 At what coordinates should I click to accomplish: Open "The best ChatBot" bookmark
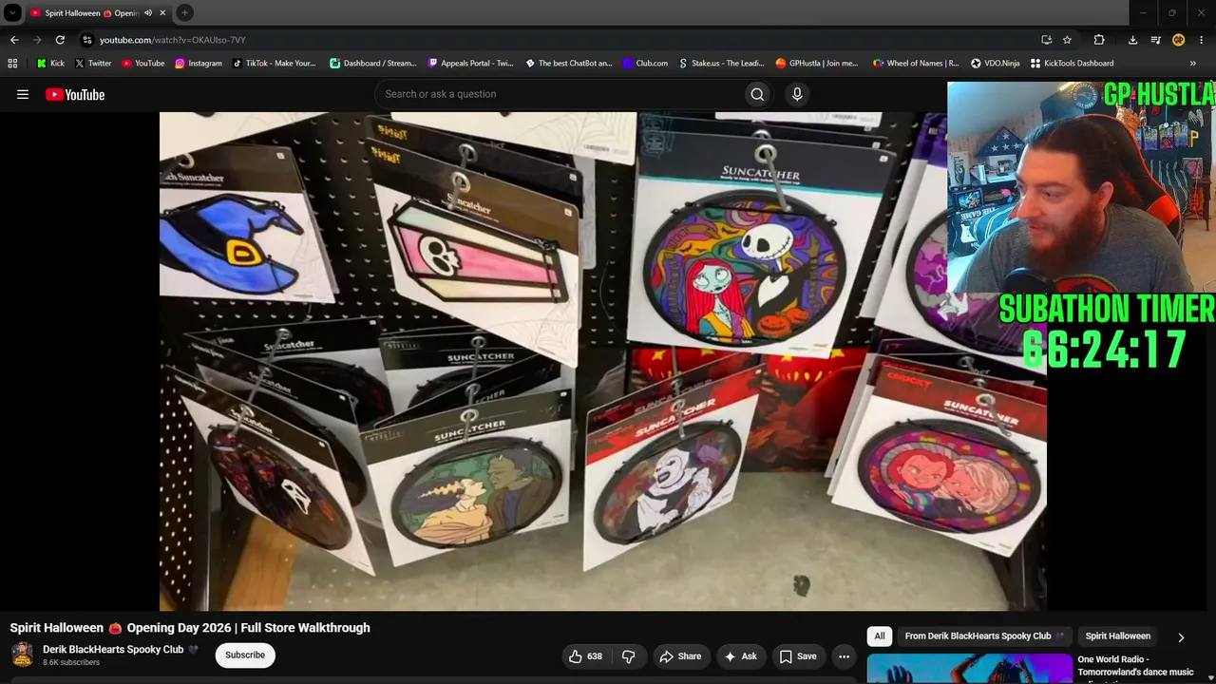[x=569, y=64]
